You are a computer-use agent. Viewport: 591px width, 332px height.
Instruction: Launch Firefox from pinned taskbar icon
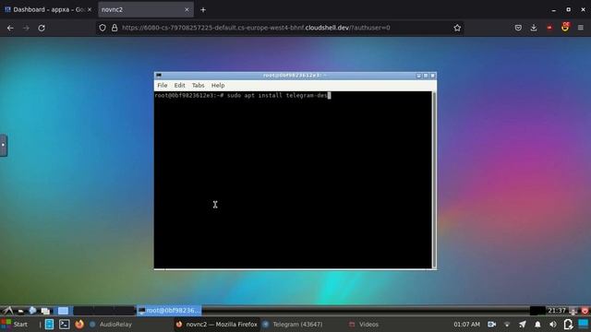coord(79,324)
